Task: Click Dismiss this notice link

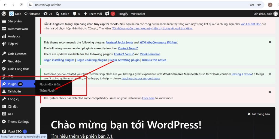Action: click(154, 60)
